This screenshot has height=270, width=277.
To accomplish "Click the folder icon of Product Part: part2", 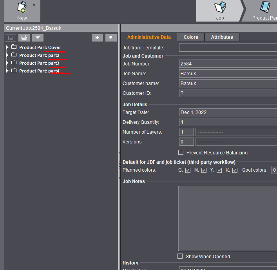I will click(x=14, y=54).
